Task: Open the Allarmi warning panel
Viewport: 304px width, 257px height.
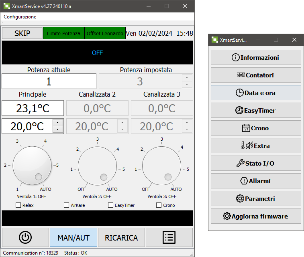Action: (x=256, y=181)
